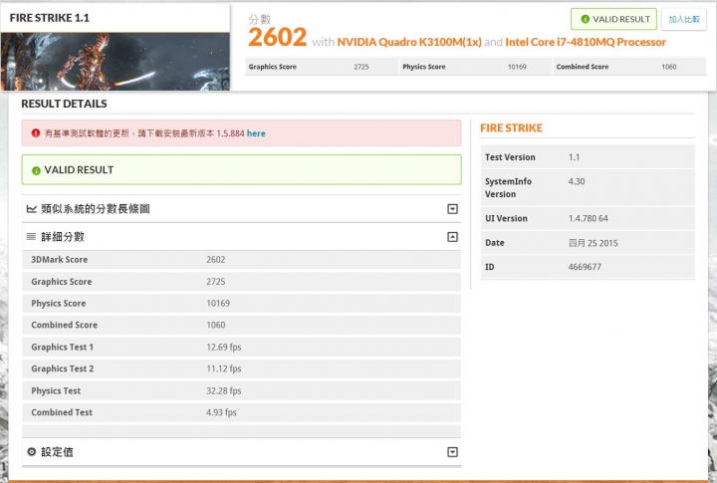This screenshot has width=717, height=483.
Task: Click the Graphics Score cell in header summary
Action: coord(322,67)
